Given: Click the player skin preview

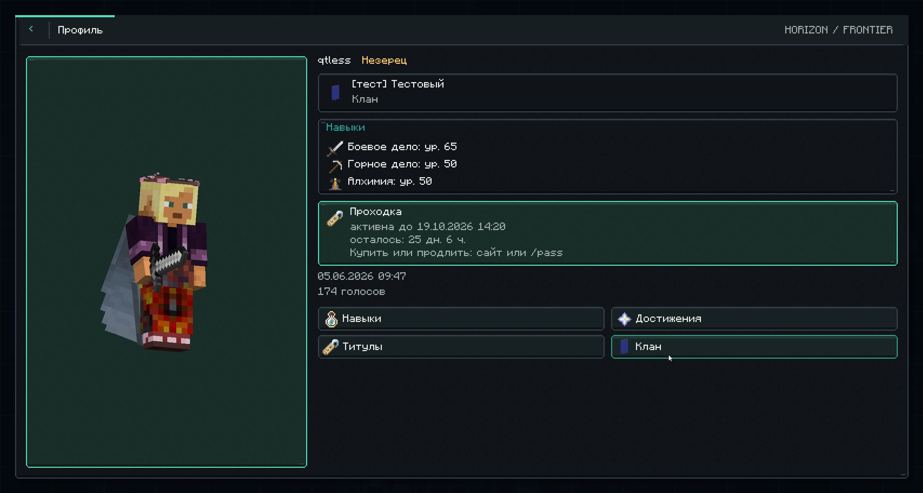Looking at the screenshot, I should (x=167, y=262).
